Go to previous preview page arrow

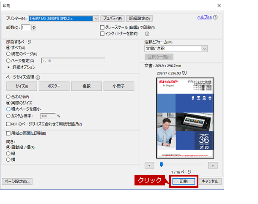click(x=149, y=166)
